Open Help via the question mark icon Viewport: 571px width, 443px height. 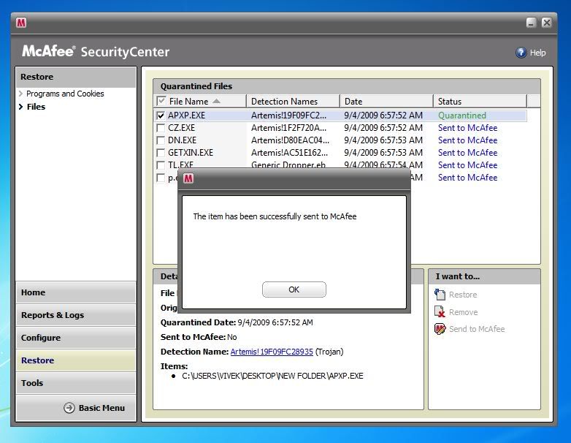pyautogui.click(x=521, y=53)
